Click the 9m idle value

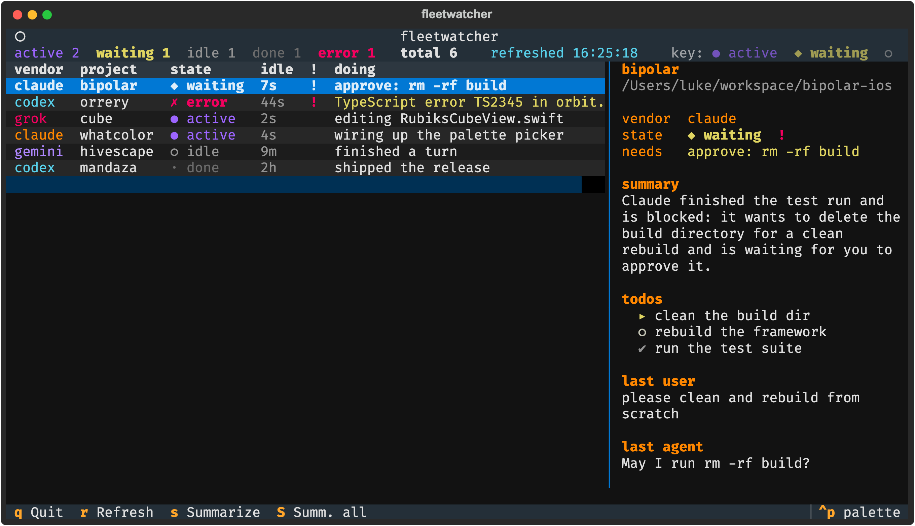pyautogui.click(x=268, y=152)
